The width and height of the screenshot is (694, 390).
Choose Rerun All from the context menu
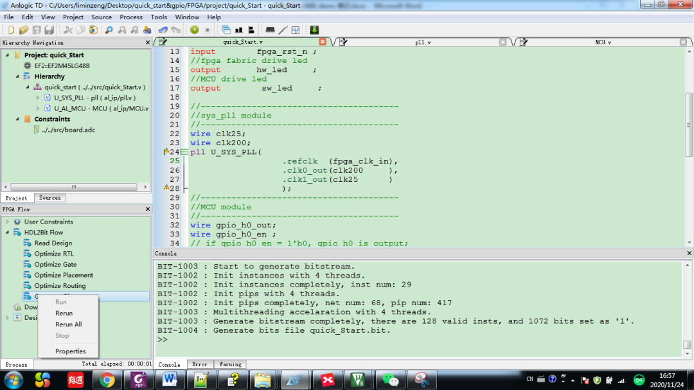tap(68, 324)
